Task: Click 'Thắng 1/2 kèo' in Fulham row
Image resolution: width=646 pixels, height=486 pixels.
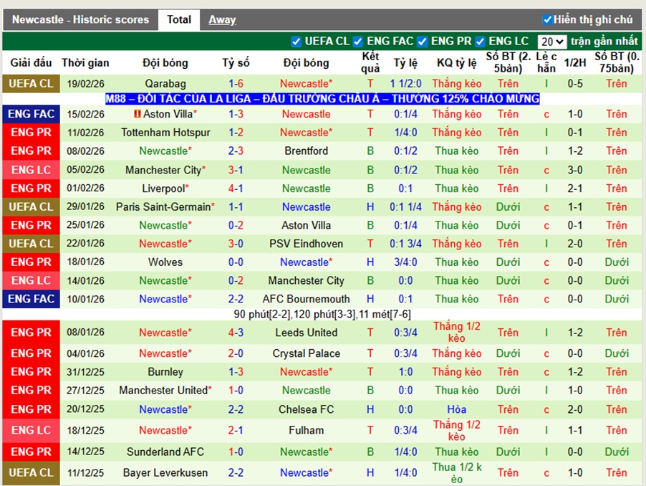Action: pos(456,430)
